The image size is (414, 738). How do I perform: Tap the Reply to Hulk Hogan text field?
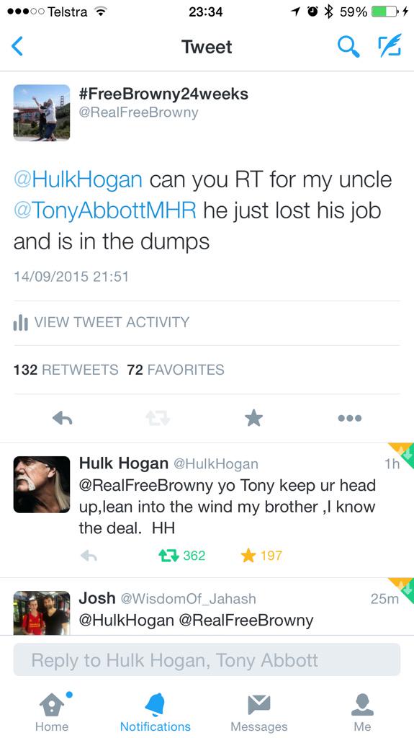click(x=207, y=660)
